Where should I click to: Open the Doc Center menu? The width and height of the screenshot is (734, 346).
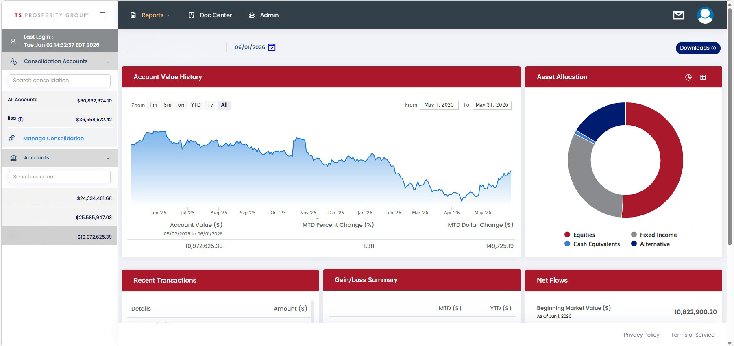pos(210,15)
